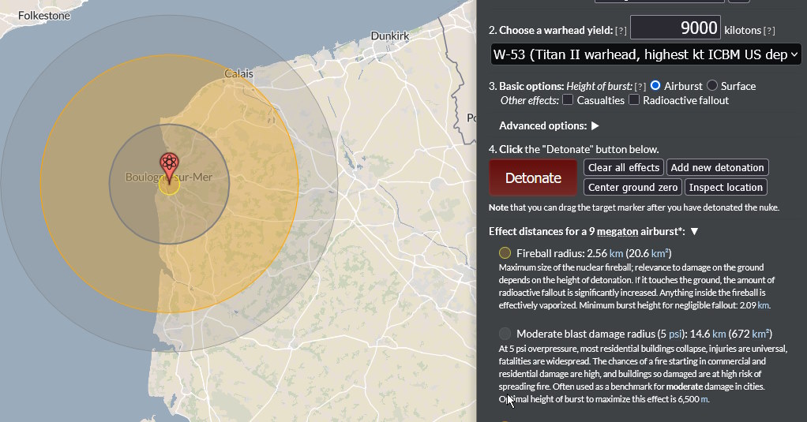This screenshot has height=422, width=807.
Task: Click km link after Fireball radius 2.56
Action: pos(616,253)
